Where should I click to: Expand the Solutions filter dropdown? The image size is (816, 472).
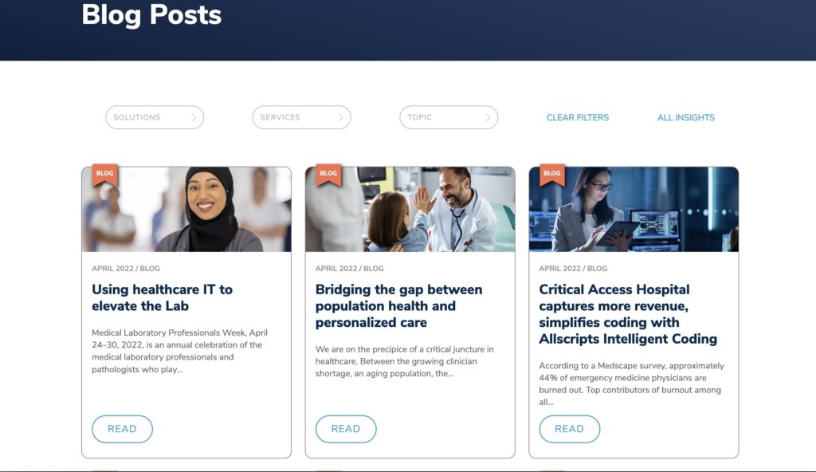pyautogui.click(x=155, y=117)
